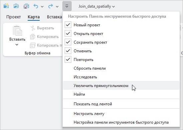Collapse the Quick Access Toolbar customize button
The image size is (183, 130).
coord(67,6)
